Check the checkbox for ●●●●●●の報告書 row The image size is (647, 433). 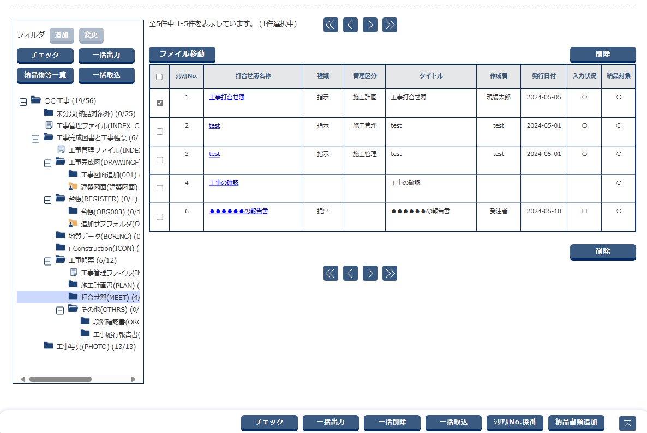[159, 216]
